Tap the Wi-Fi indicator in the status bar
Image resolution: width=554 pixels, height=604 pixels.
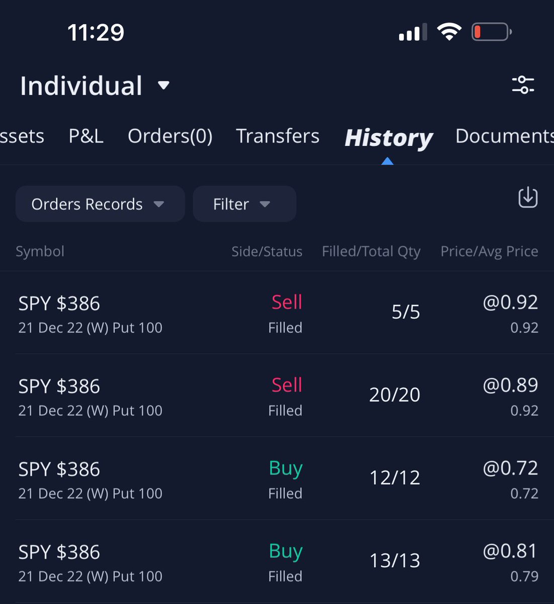click(449, 32)
